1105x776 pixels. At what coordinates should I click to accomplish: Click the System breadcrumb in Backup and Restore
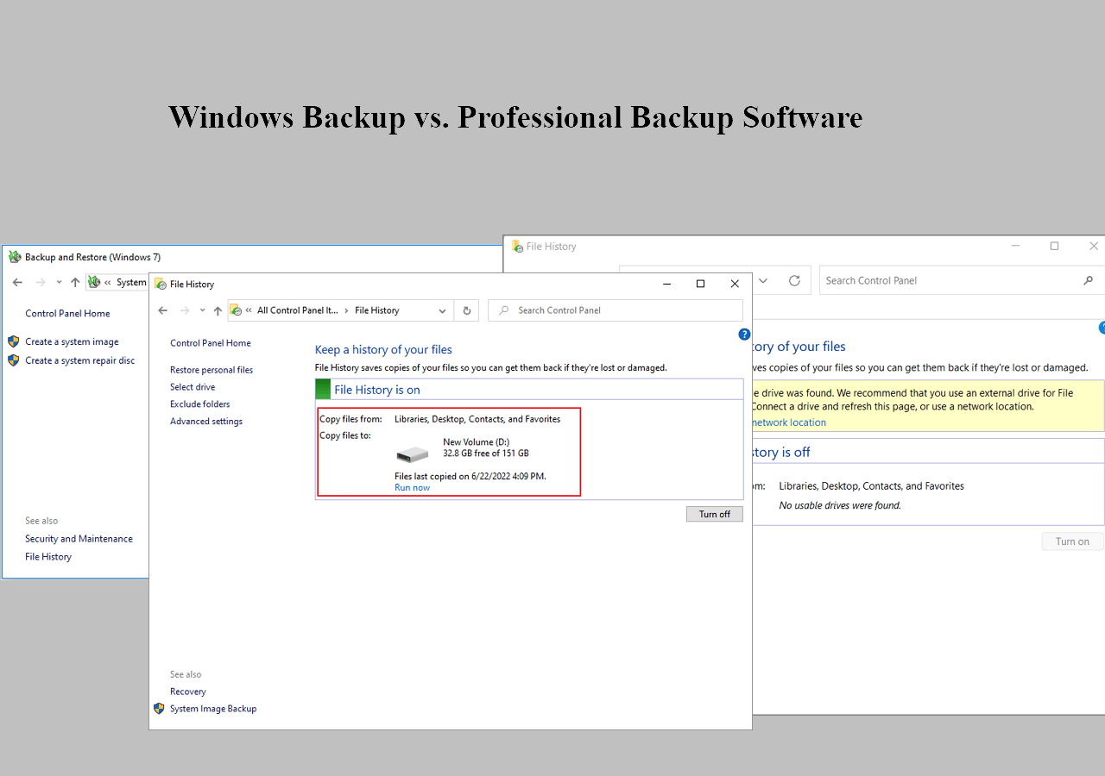click(132, 282)
